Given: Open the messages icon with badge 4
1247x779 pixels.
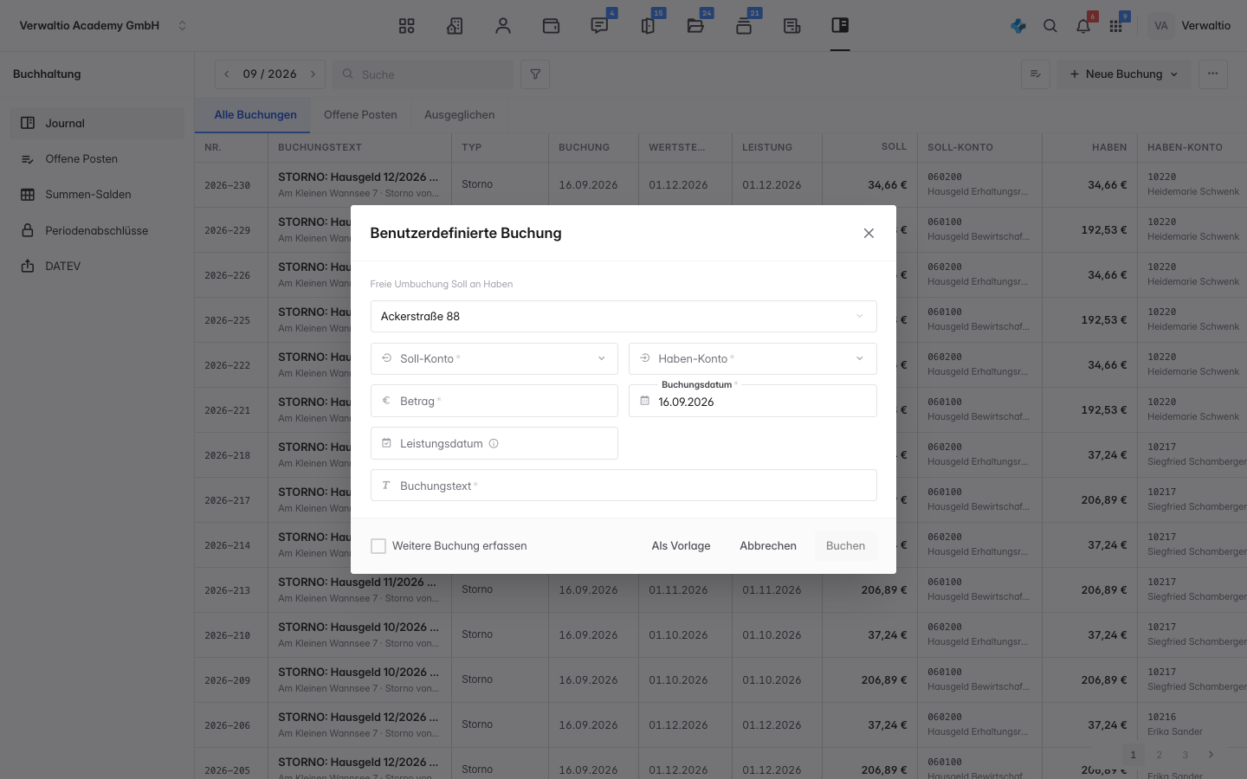Looking at the screenshot, I should pos(599,26).
